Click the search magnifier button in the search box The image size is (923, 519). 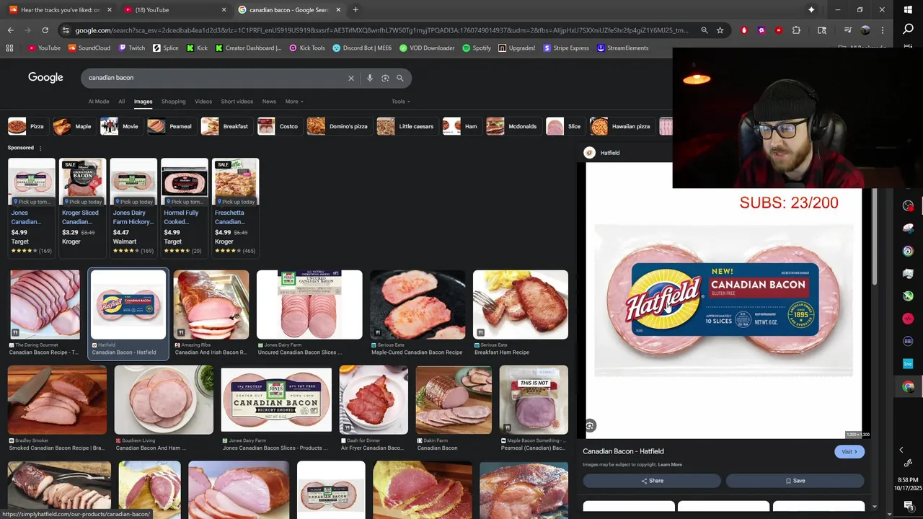400,78
